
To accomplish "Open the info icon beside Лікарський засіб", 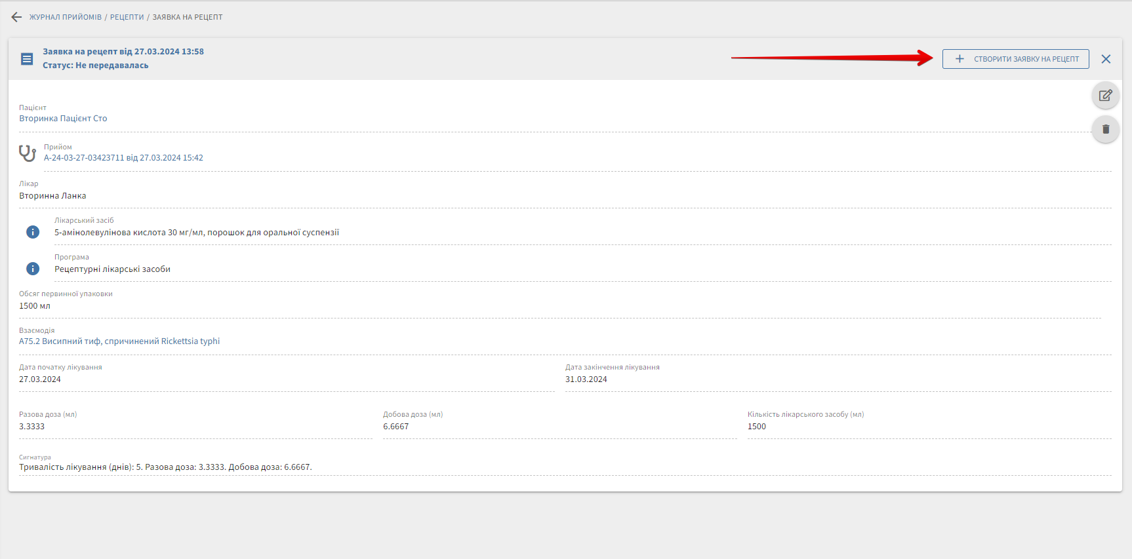I will [33, 232].
